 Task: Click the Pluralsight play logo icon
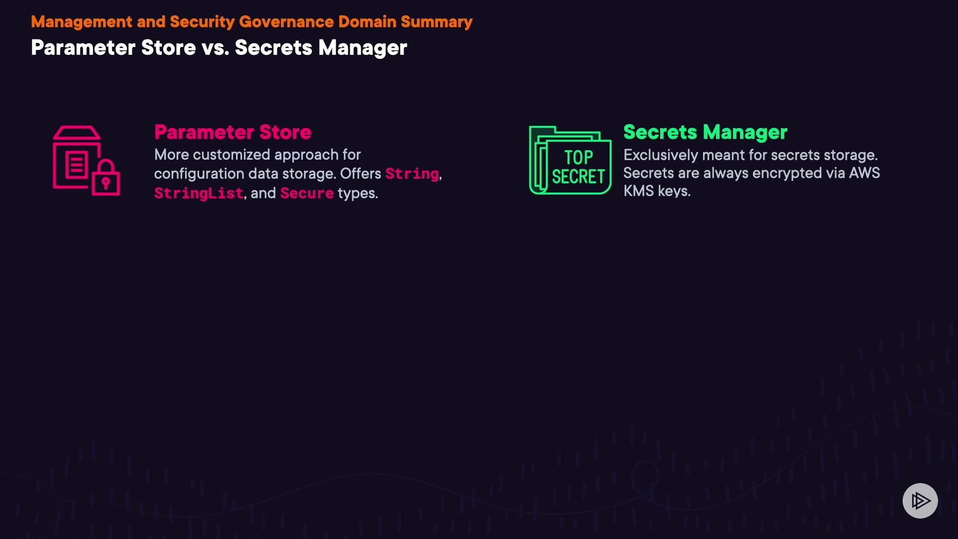(920, 501)
